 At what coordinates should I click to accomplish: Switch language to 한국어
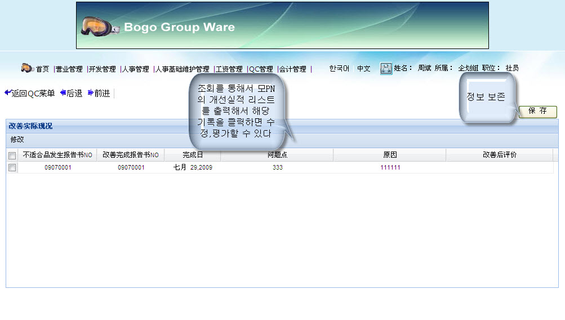tap(339, 69)
